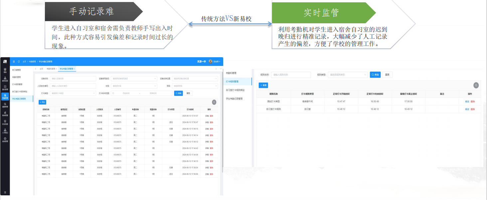487x200 pixels.
Task: Click the refresh icon in blue header
Action: pyautogui.click(x=19, y=62)
